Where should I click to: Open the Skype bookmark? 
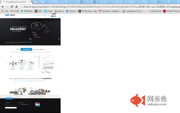click(x=48, y=11)
